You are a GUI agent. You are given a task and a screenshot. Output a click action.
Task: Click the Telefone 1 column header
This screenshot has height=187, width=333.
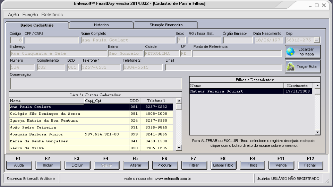click(156, 101)
